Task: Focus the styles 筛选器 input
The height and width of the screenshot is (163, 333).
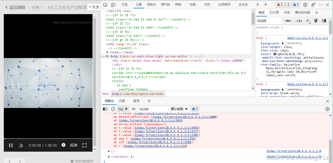Action: point(269,21)
